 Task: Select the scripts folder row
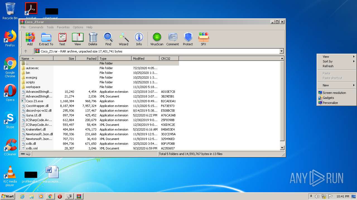coord(100,82)
